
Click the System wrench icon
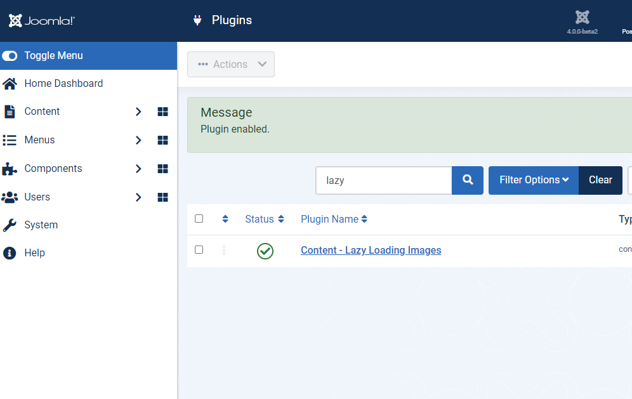click(x=10, y=225)
